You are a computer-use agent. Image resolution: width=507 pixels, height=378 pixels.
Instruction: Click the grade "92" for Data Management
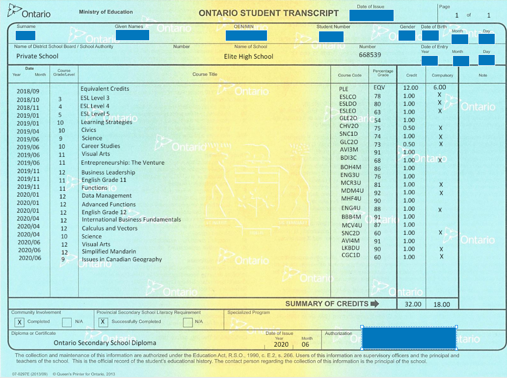coord(377,193)
